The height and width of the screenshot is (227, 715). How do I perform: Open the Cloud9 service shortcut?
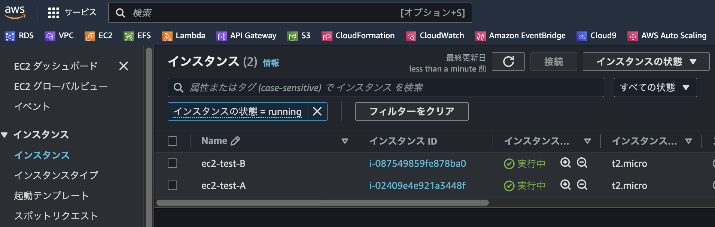tap(596, 36)
